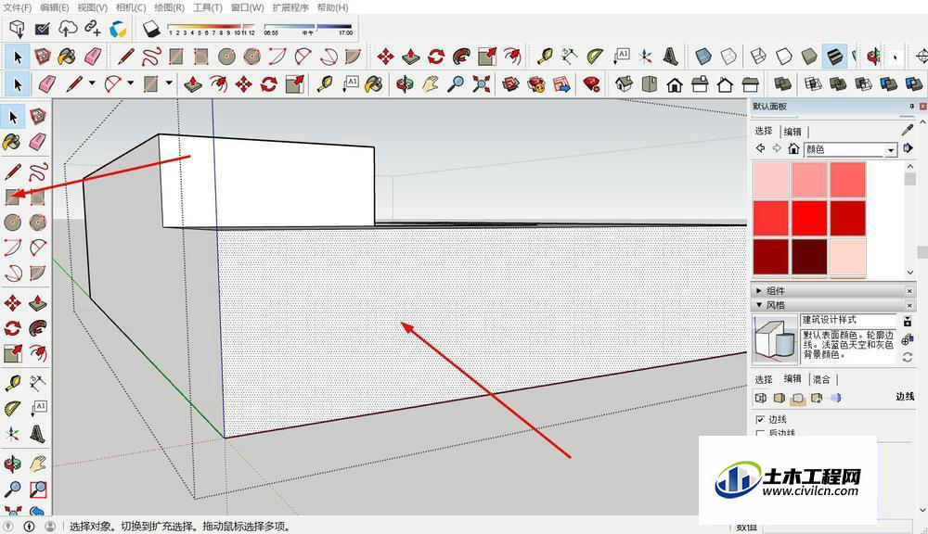Select the Outer Shell solid tool
The height and width of the screenshot is (534, 928).
783,84
